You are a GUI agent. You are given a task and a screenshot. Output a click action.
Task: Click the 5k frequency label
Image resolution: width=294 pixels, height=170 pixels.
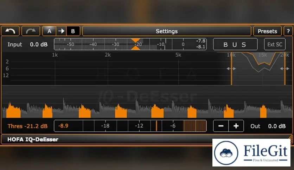(178, 55)
